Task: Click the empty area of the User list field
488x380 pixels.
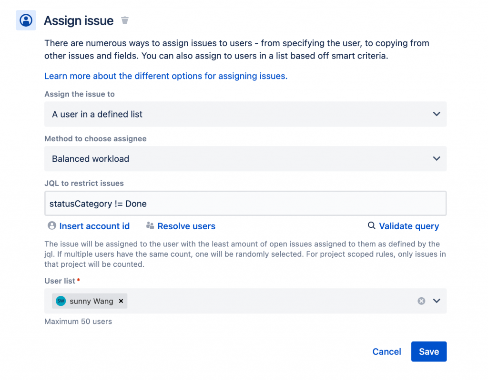Action: click(272, 301)
